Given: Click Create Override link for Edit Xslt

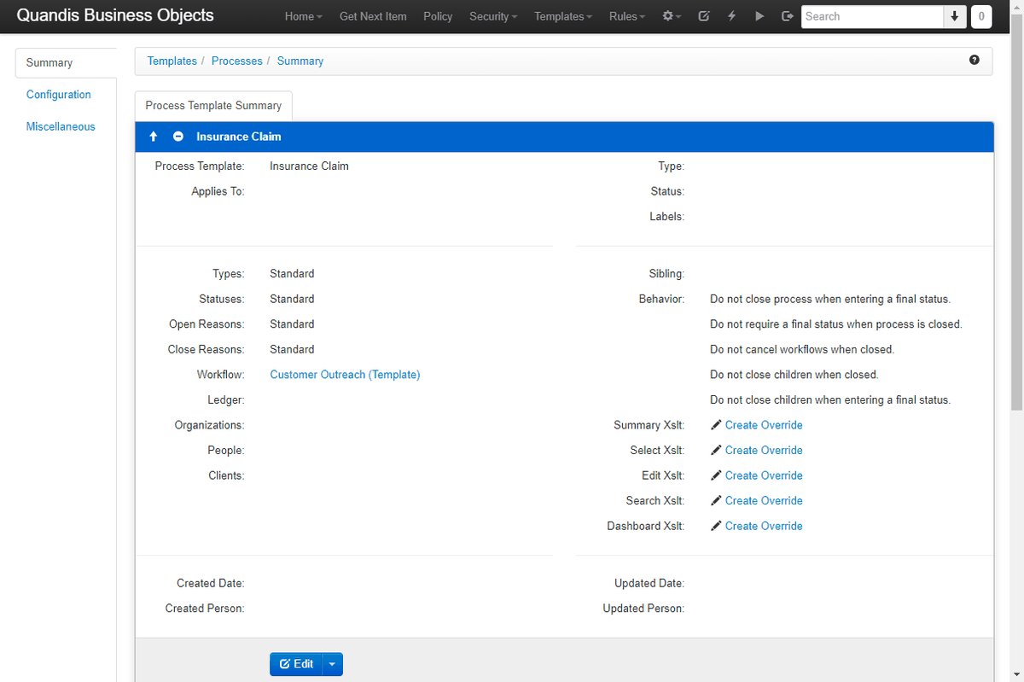Looking at the screenshot, I should (764, 475).
